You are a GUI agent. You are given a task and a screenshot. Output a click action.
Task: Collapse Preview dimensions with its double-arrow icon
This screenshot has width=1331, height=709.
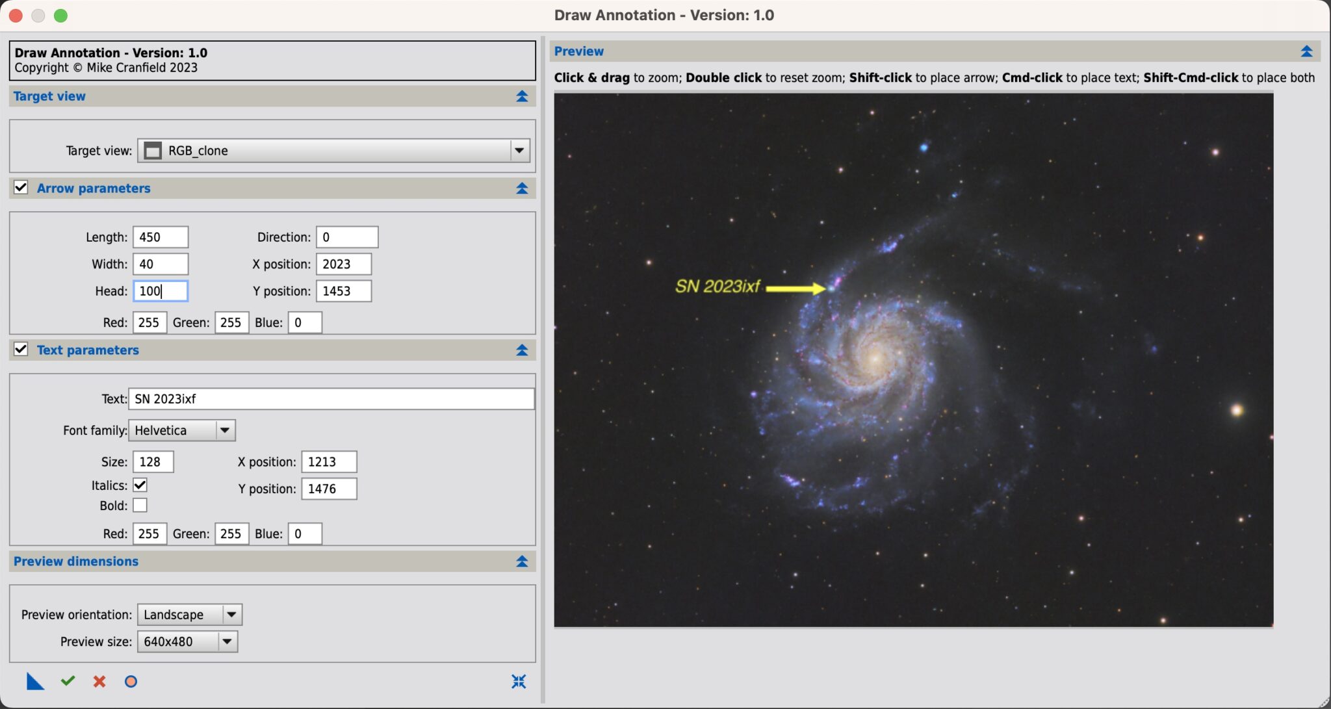pyautogui.click(x=521, y=561)
